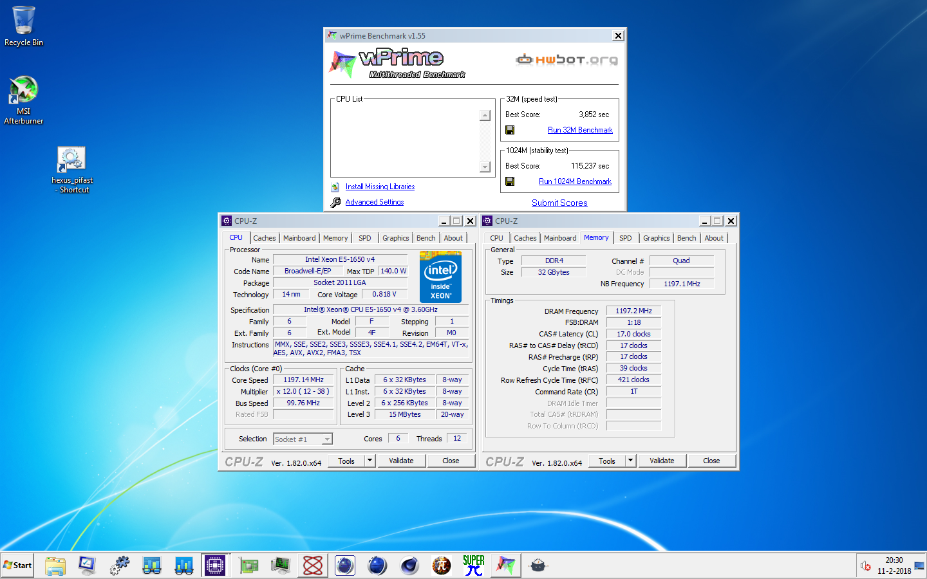Switch to Caches tab in left CPU-Z window

click(264, 238)
